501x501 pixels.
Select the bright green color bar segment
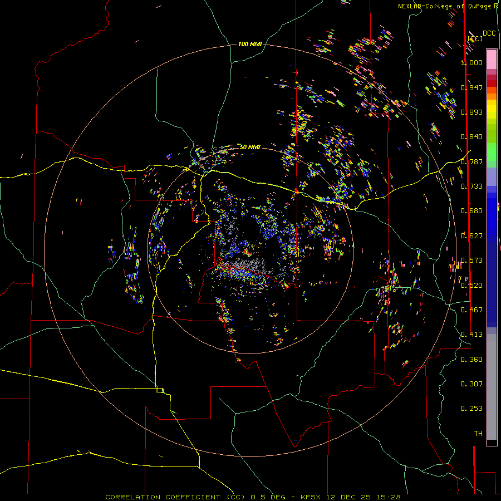(492, 152)
